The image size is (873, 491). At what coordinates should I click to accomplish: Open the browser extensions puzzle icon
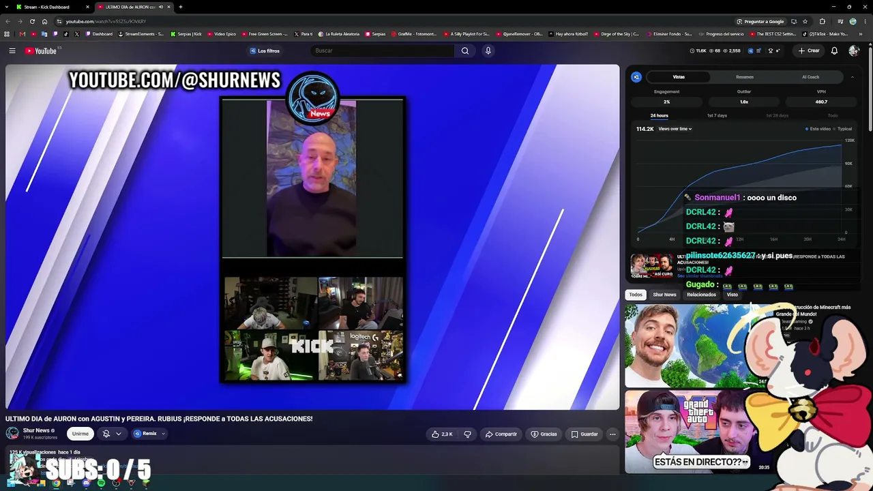(x=822, y=21)
